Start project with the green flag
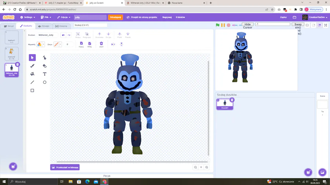 [217, 25]
